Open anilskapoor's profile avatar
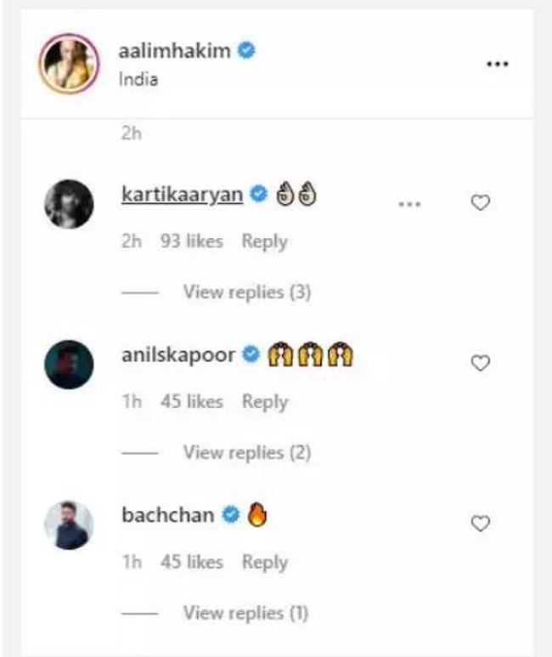 point(68,365)
